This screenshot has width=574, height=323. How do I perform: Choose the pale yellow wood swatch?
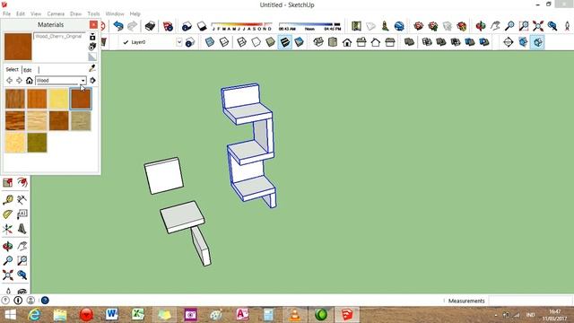click(58, 99)
